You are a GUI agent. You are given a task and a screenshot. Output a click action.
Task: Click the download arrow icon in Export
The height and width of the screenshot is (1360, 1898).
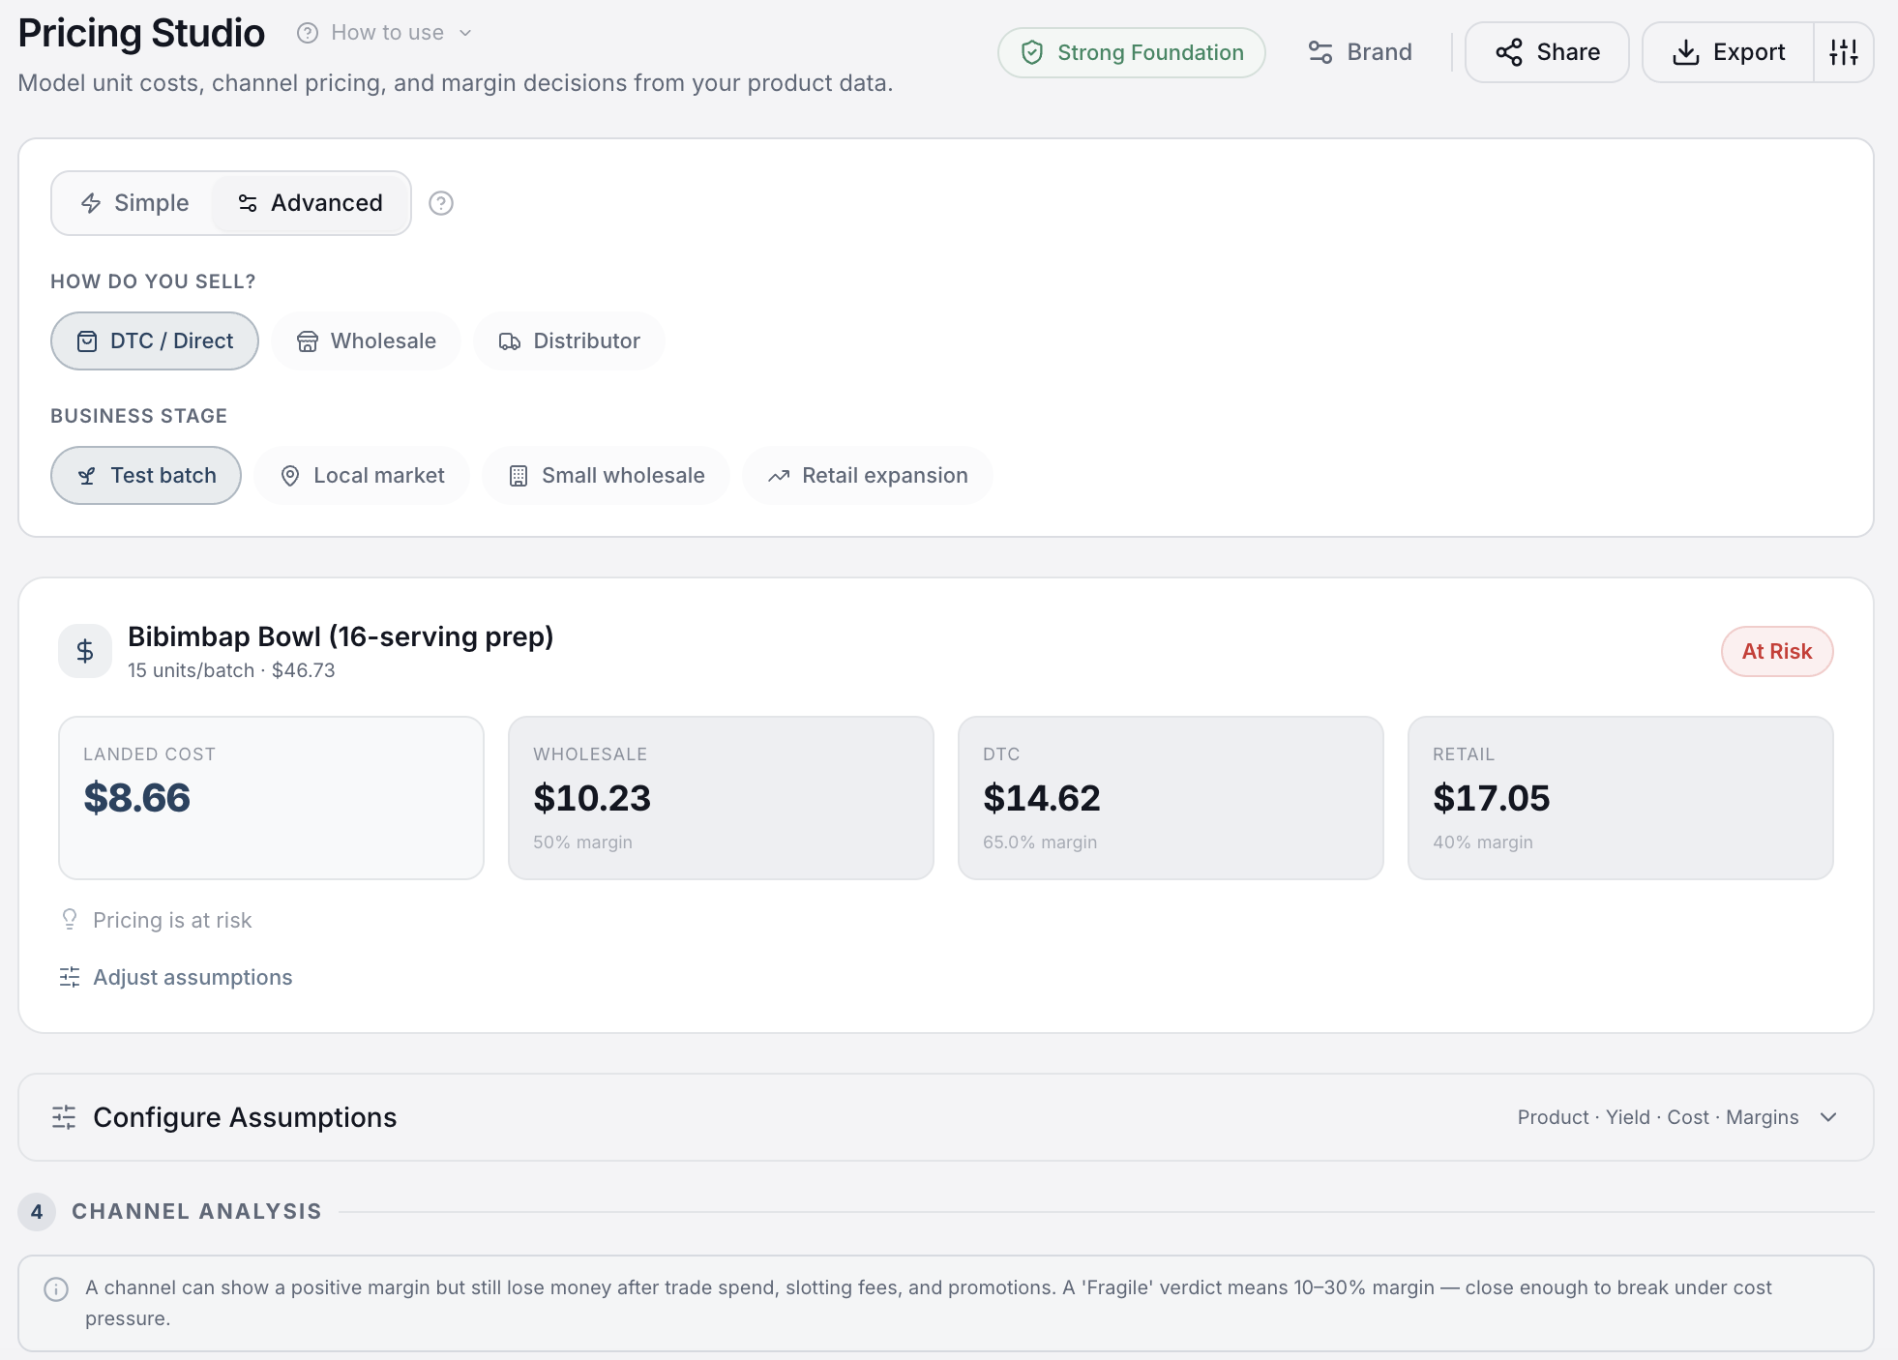pos(1686,52)
